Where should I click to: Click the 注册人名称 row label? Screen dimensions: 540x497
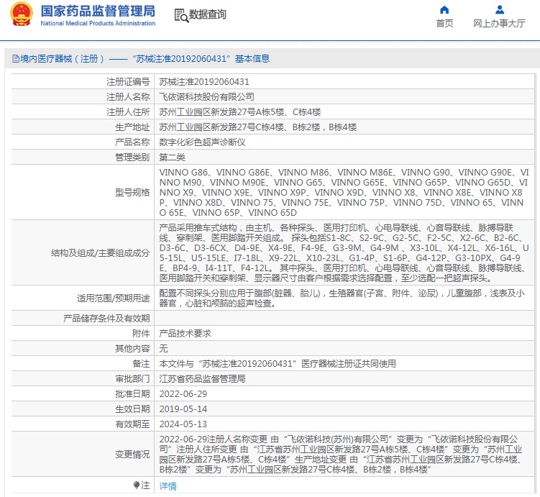click(128, 97)
